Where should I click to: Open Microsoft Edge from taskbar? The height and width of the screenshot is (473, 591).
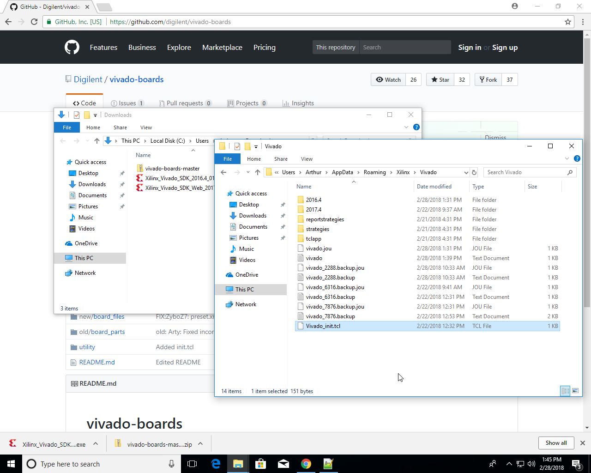click(x=216, y=464)
